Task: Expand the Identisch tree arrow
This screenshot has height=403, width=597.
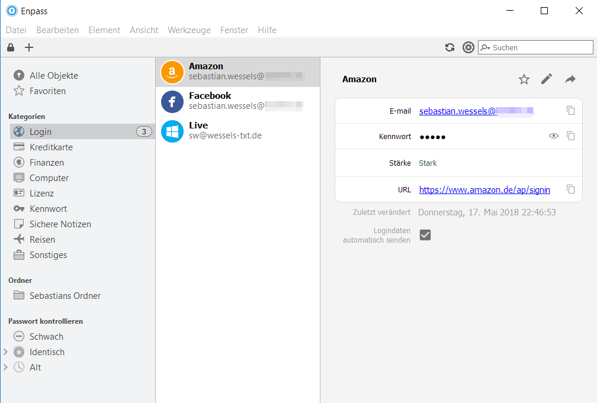Action: tap(5, 352)
